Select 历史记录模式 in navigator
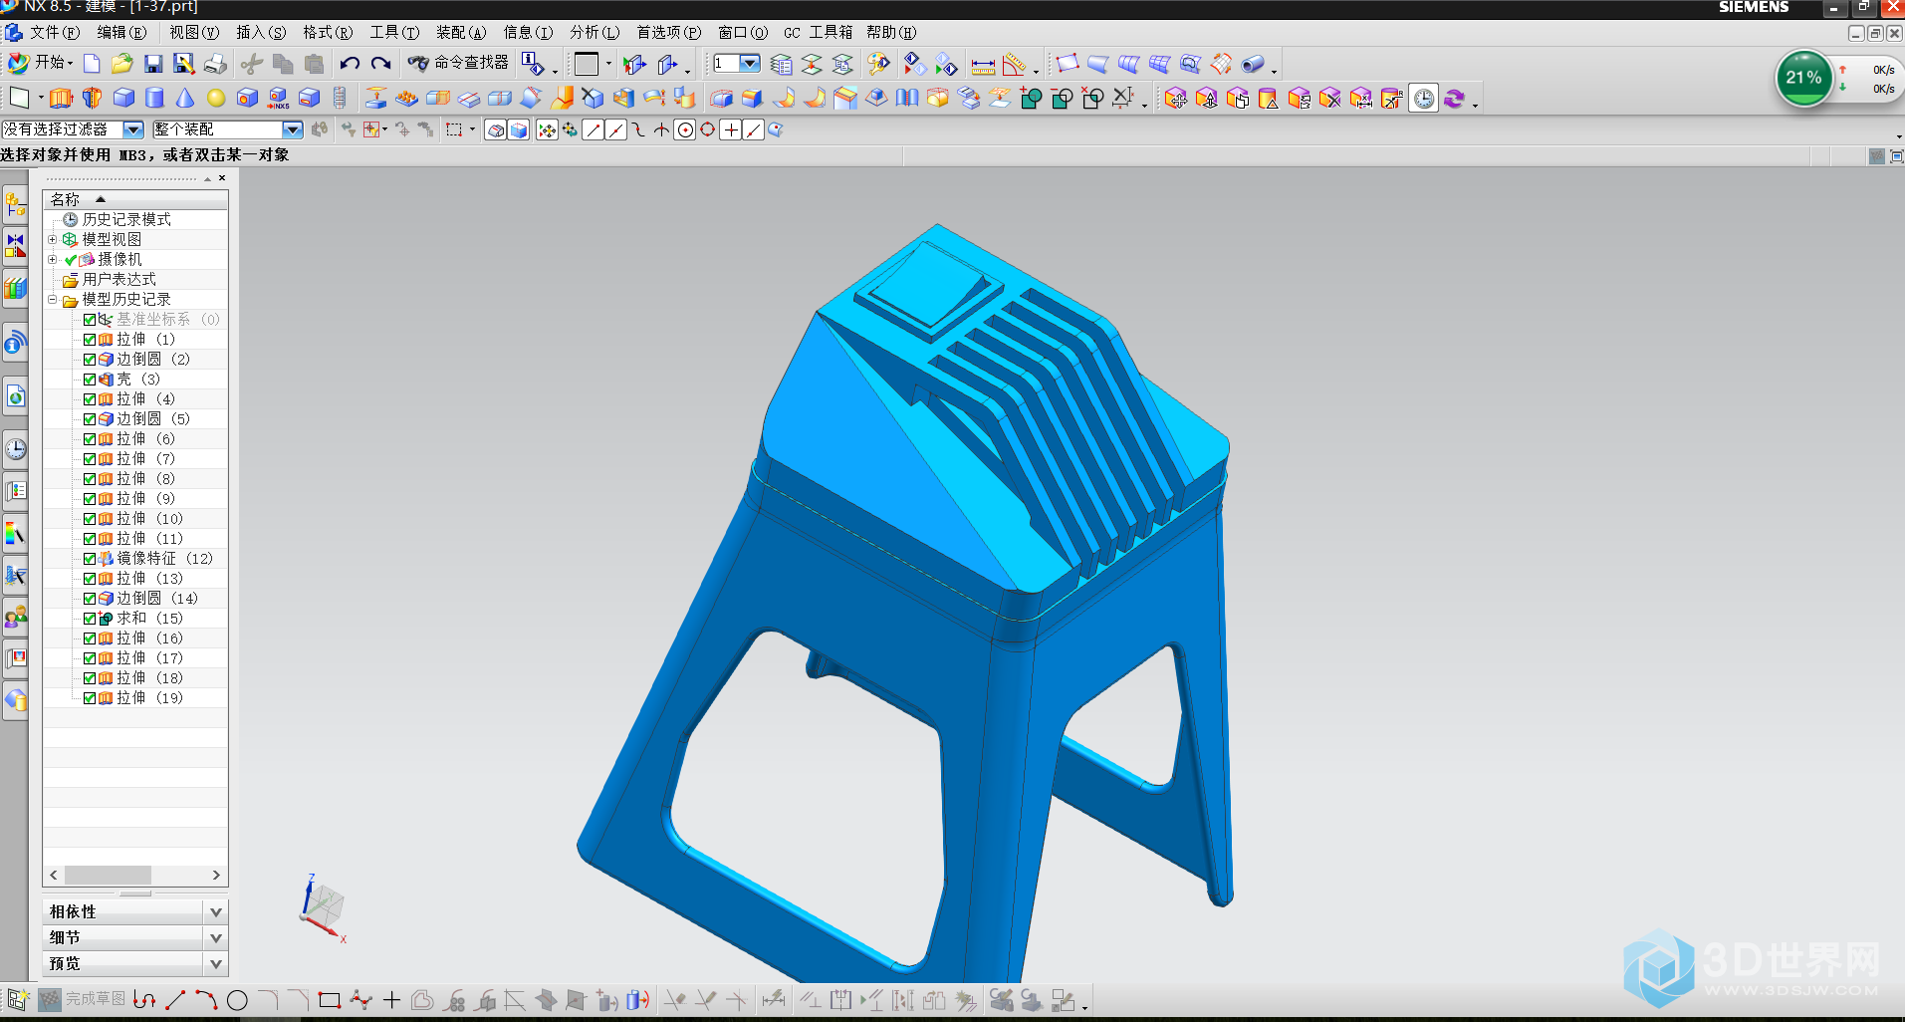This screenshot has width=1905, height=1022. click(126, 220)
